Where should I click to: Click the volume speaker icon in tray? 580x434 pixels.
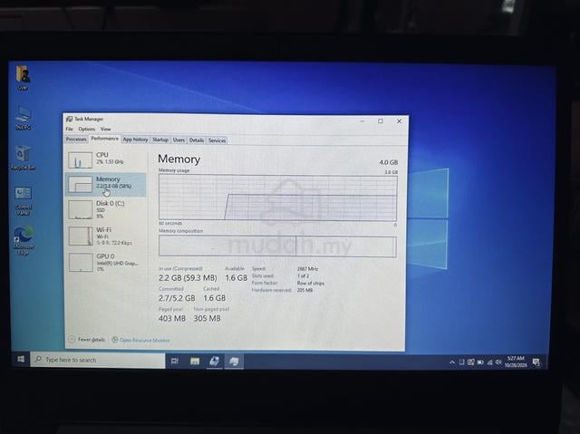498,362
